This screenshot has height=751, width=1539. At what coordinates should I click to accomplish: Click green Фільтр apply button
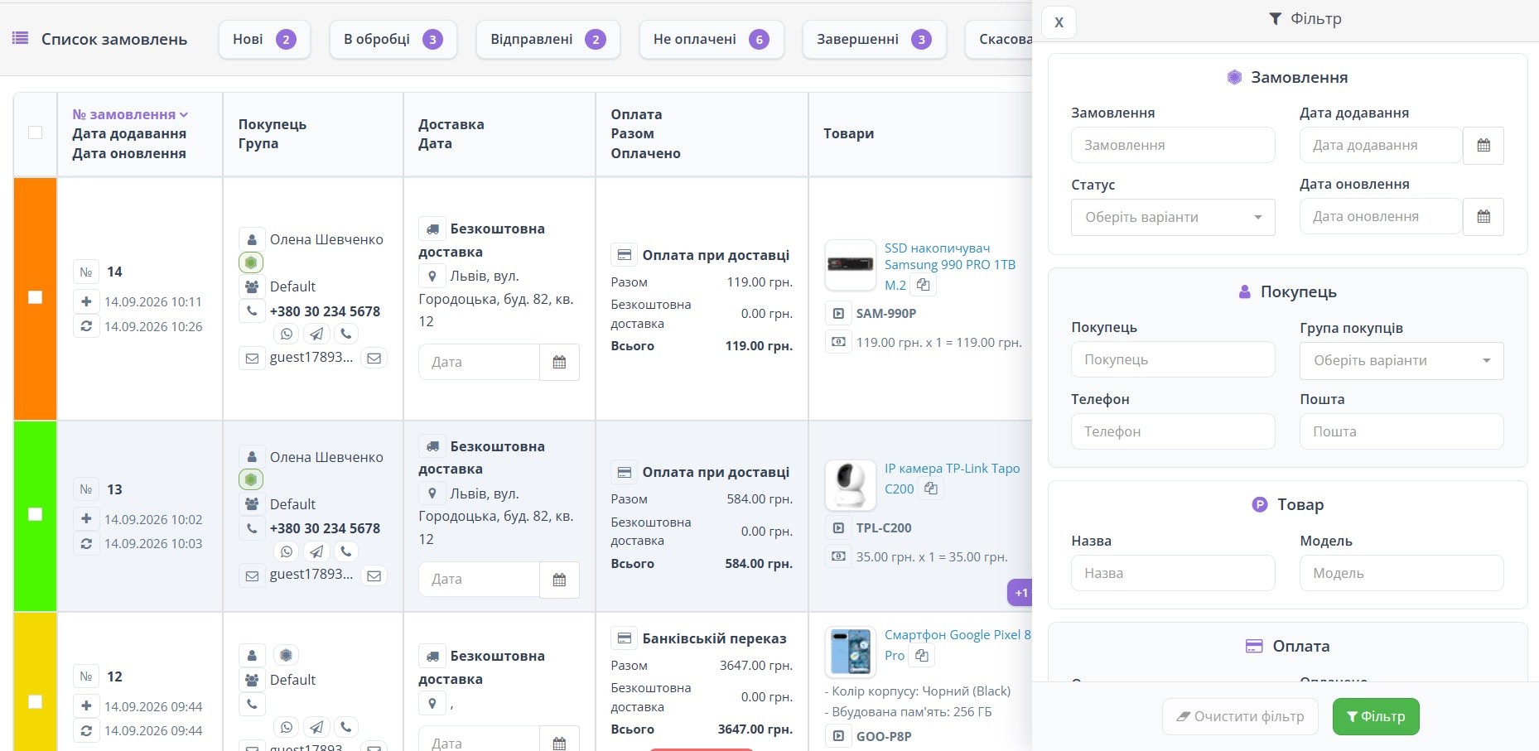point(1376,716)
